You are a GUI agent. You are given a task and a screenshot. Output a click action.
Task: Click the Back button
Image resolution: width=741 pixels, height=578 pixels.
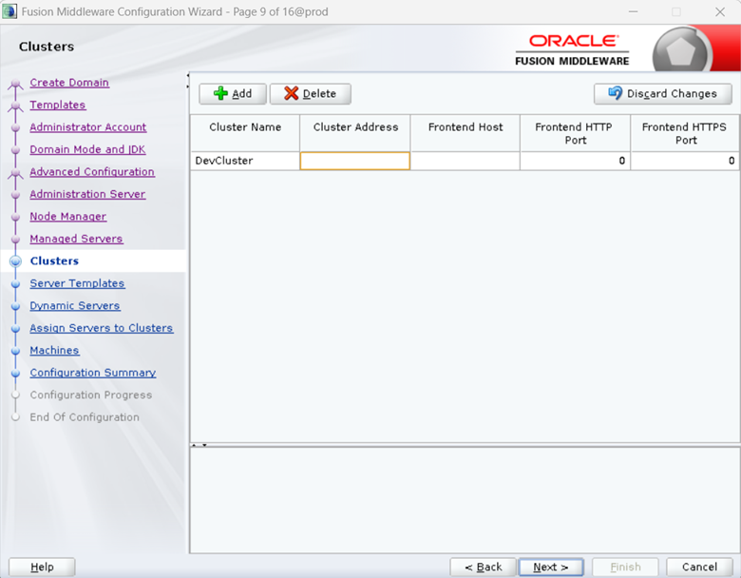pos(483,567)
